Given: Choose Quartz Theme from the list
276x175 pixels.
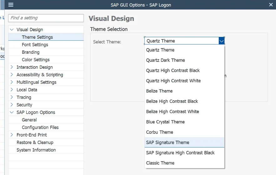Looking at the screenshot, I should pos(185,50).
